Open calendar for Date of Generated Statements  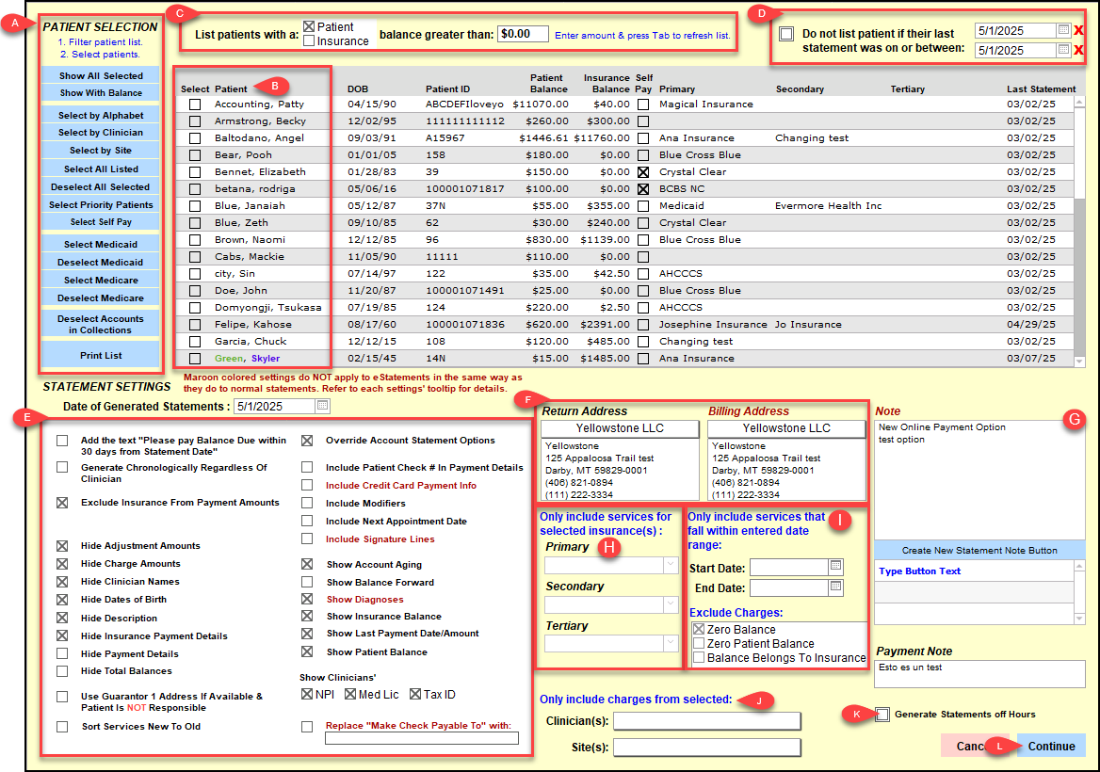tap(322, 407)
